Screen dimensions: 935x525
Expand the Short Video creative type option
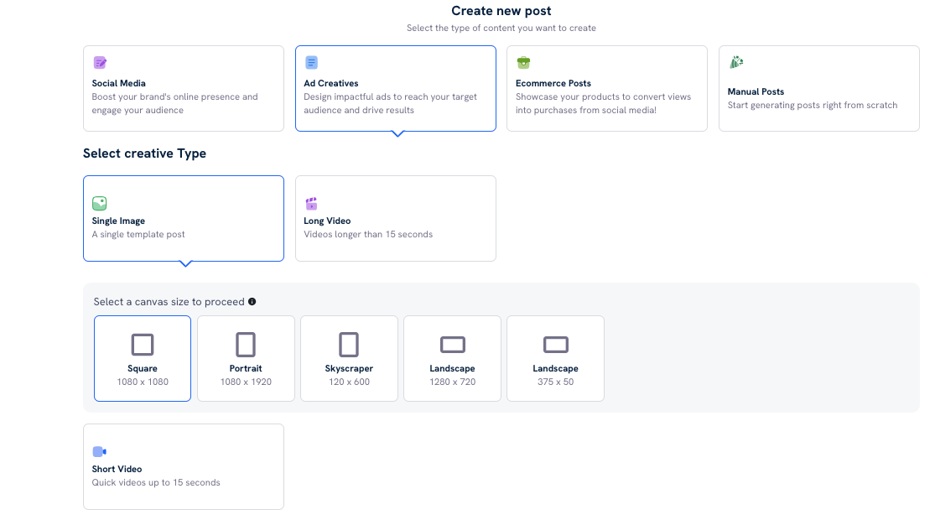coord(184,466)
